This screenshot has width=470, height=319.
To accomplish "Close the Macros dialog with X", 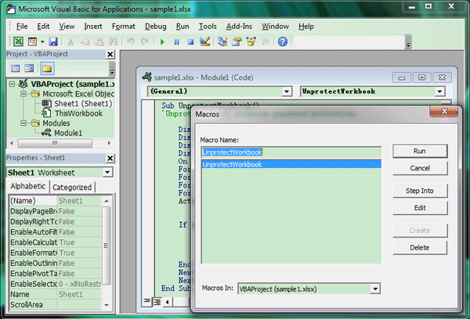I will 444,112.
